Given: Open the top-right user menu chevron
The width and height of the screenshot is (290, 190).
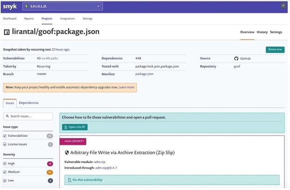Looking at the screenshot, I should pos(283,6).
